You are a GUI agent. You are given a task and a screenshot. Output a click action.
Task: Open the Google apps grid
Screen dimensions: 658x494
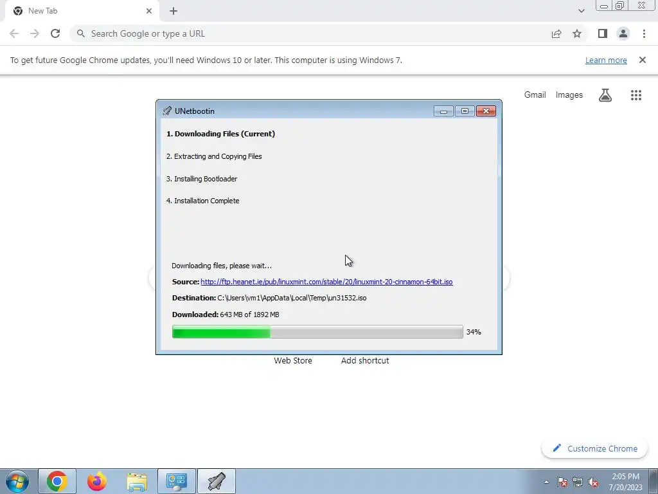pyautogui.click(x=636, y=95)
